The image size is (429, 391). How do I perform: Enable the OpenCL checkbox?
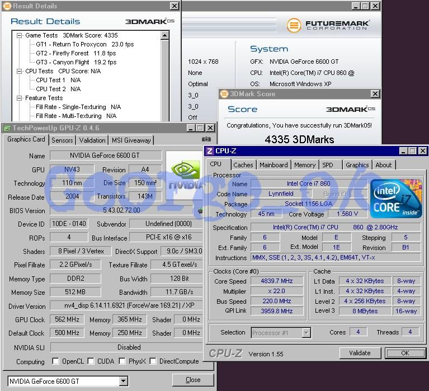(55, 361)
